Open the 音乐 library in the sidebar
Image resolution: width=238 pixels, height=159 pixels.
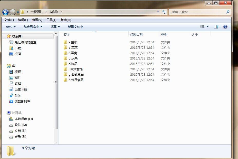point(17,95)
